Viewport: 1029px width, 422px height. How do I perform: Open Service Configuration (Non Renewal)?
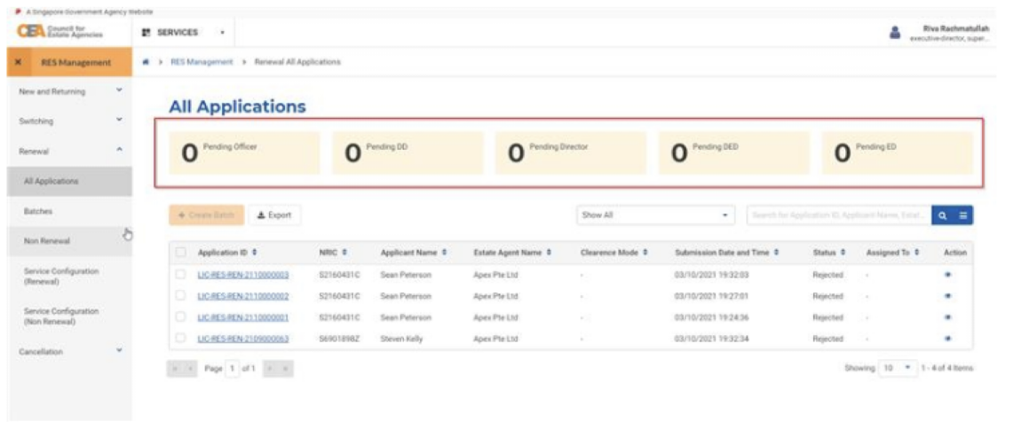coord(69,316)
